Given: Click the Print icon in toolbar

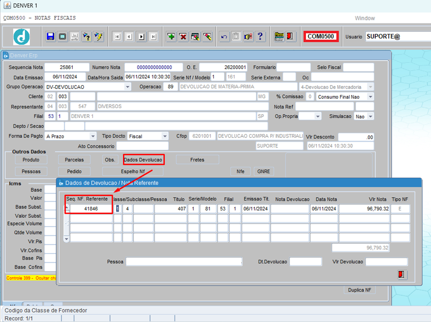Looking at the screenshot, I should [75, 37].
